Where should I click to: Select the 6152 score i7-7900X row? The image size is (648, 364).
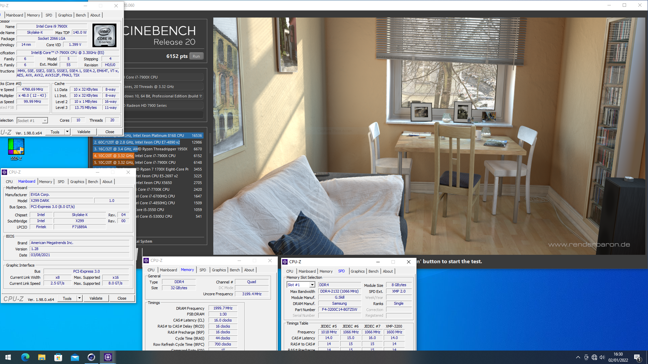pyautogui.click(x=148, y=156)
